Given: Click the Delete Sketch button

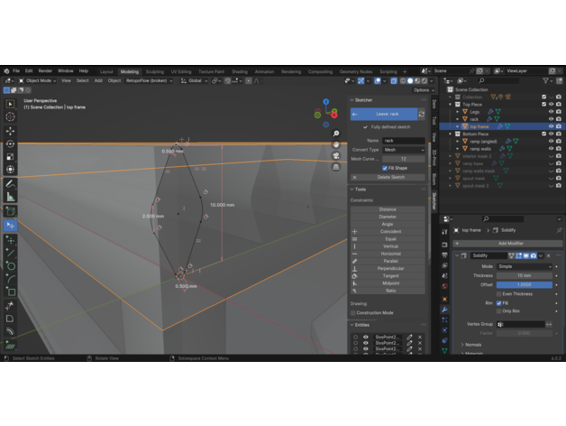Looking at the screenshot, I should 390,177.
